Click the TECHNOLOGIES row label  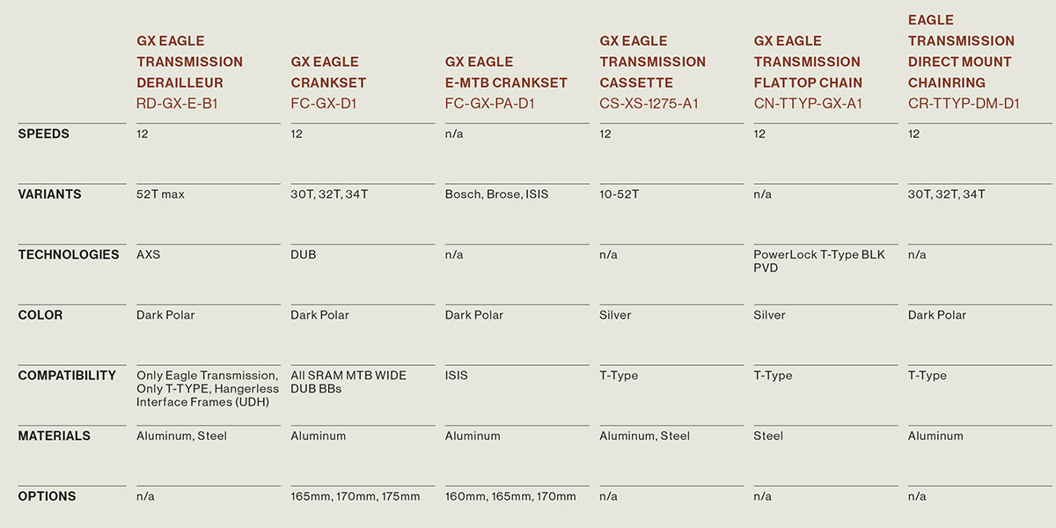point(69,254)
